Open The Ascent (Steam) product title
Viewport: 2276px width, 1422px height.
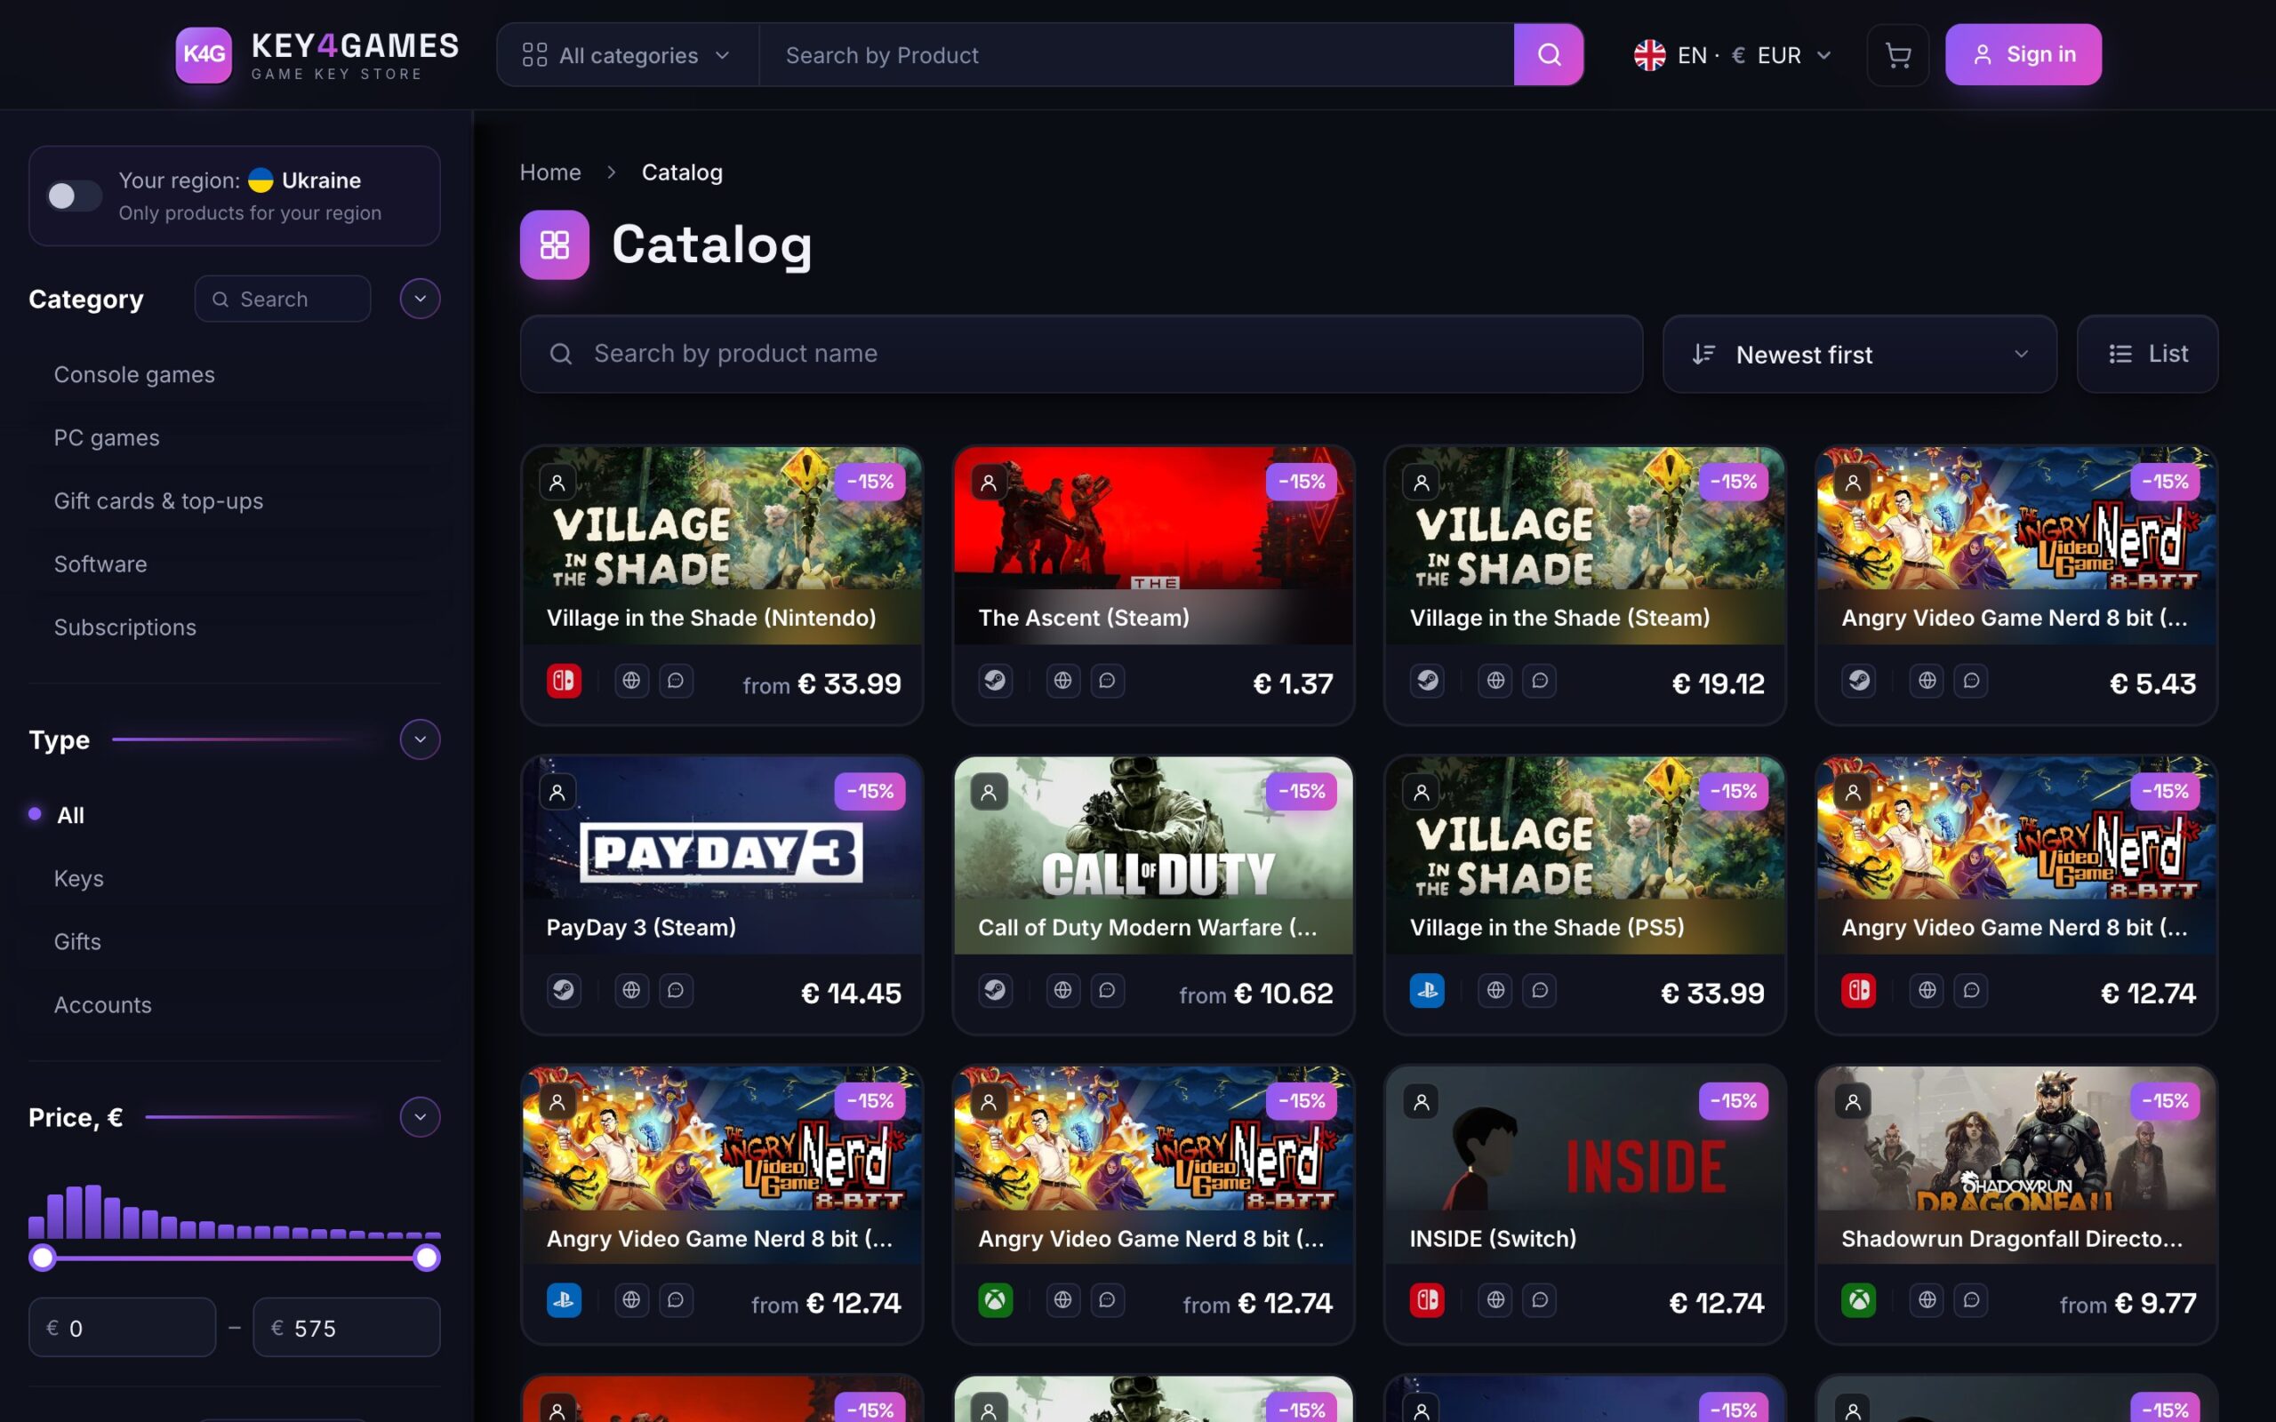tap(1084, 618)
